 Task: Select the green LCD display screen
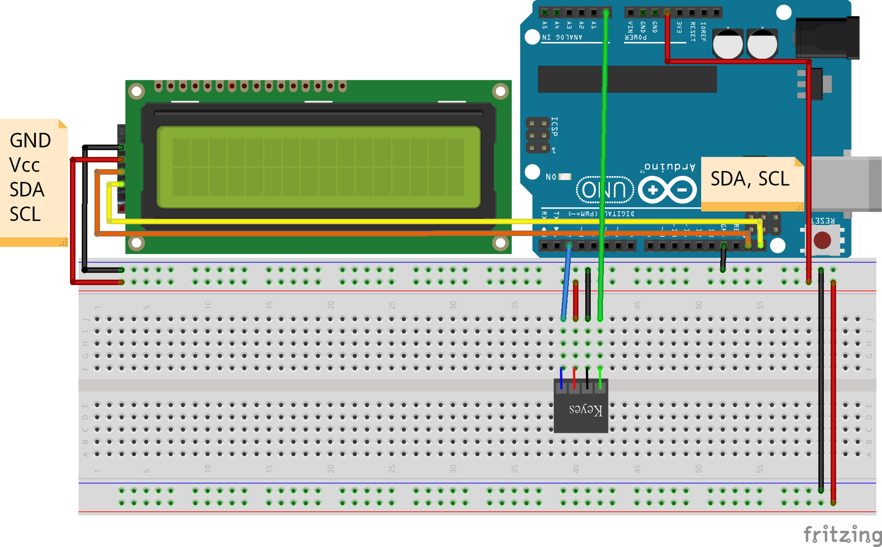click(x=319, y=167)
